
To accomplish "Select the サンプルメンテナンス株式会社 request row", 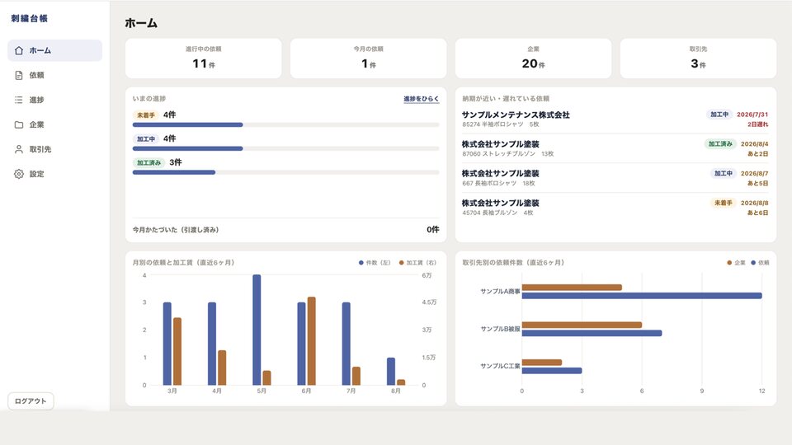I will [x=615, y=119].
